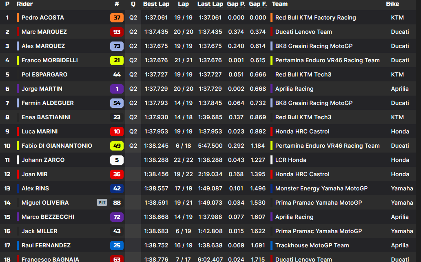Viewport: 421px width, 262px height.
Task: Click best lap time 1:37.061
Action: (156, 17)
